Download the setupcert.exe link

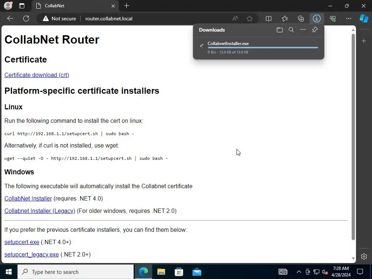click(22, 242)
